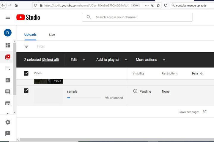This screenshot has width=214, height=142.
Task: Click the Restrictions column header
Action: click(x=170, y=73)
